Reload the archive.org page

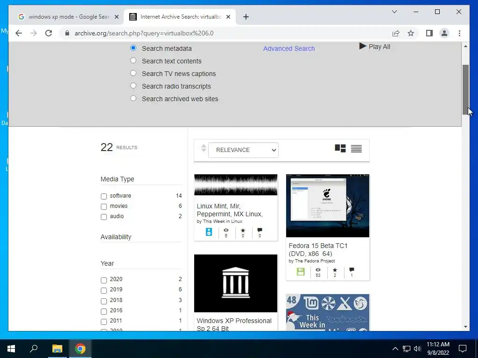tap(49, 33)
